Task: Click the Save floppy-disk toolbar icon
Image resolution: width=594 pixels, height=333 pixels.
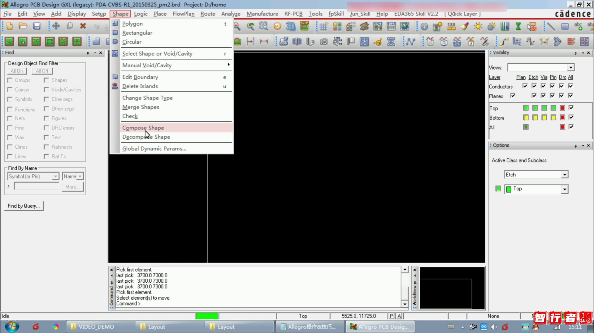Action: pos(37,26)
